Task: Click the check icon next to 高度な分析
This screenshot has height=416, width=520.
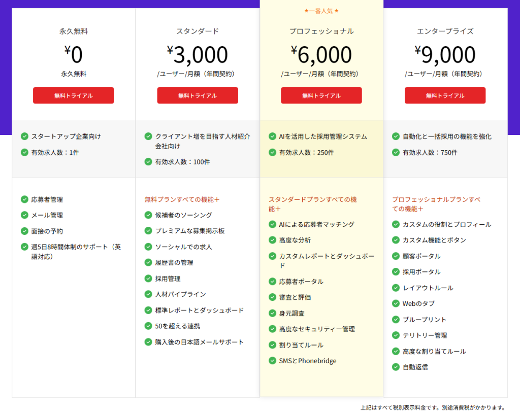Action: point(272,240)
